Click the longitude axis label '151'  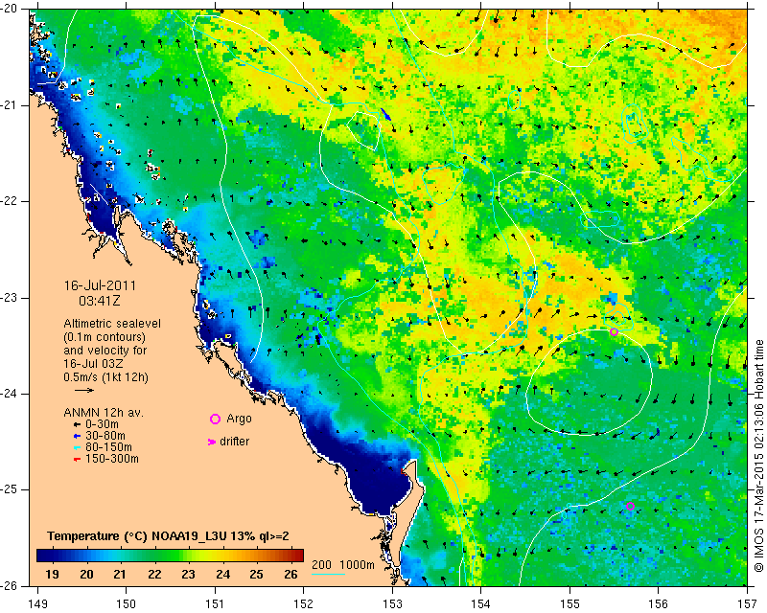tap(215, 603)
